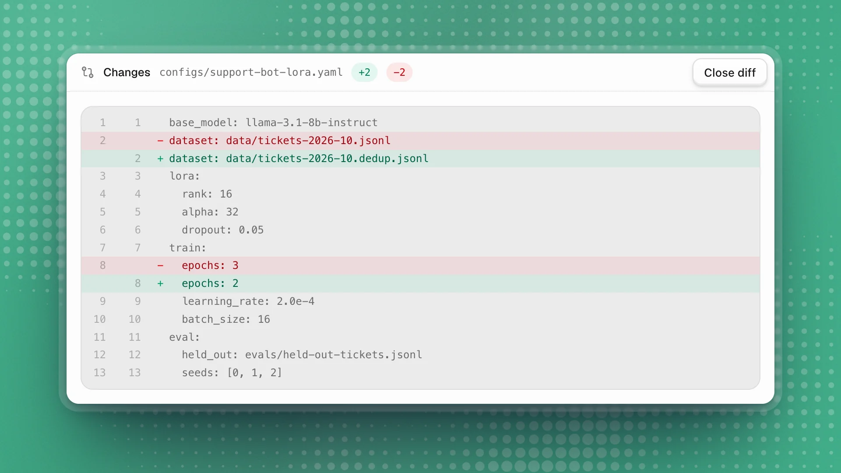The height and width of the screenshot is (473, 841).
Task: Select the configs/support-bot-lora.yaml file path
Action: [x=251, y=72]
